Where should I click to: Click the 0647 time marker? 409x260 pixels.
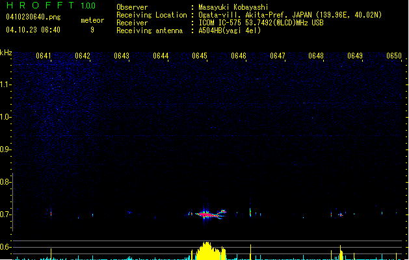[278, 56]
